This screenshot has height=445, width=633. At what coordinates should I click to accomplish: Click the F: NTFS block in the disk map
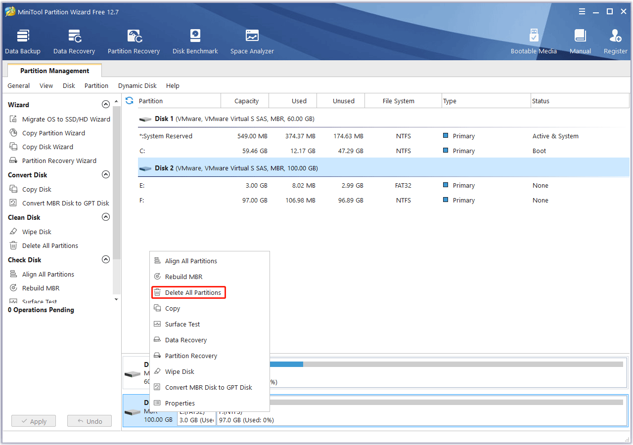coord(421,411)
